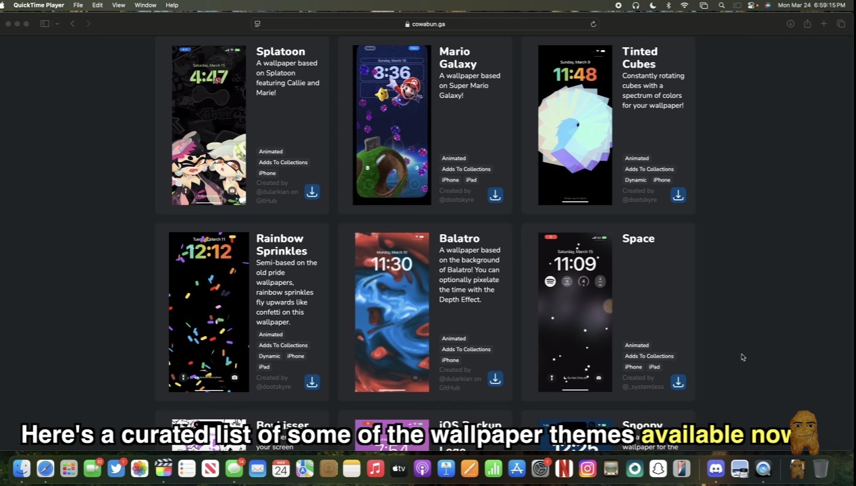Open Mail in the dock

tap(257, 468)
